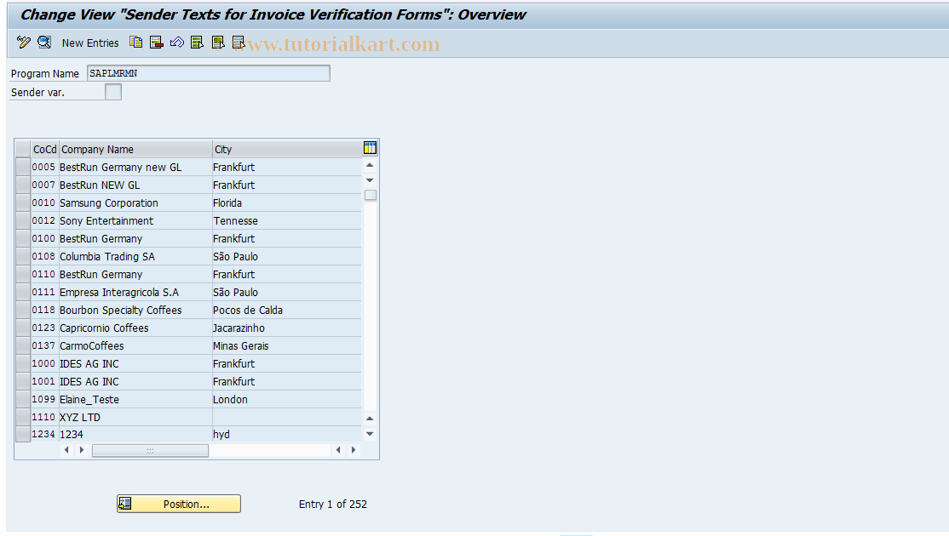
Task: Click the Delete entry icon
Action: click(x=157, y=43)
